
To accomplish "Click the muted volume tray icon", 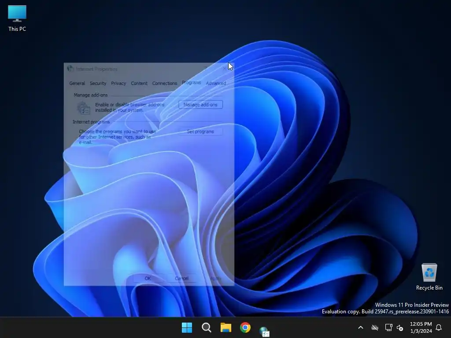I will [400, 327].
